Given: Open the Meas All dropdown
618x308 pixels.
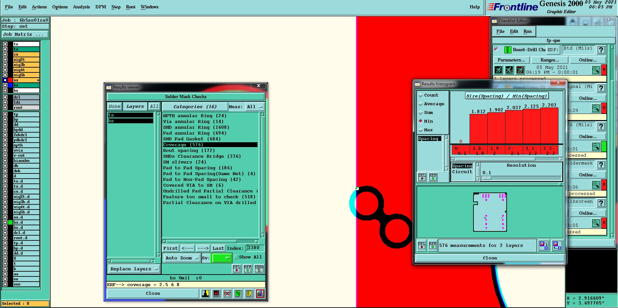Looking at the screenshot, I should (255, 107).
